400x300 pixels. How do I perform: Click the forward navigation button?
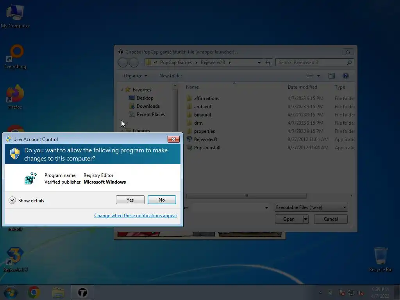pyautogui.click(x=134, y=62)
